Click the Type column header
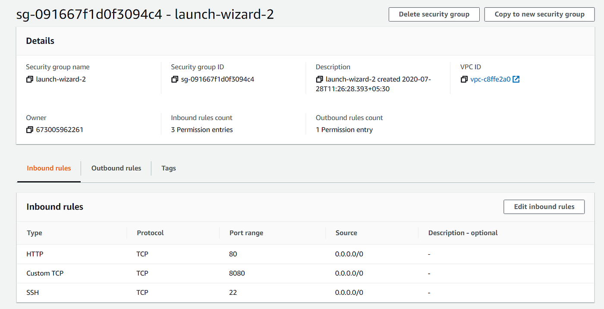Screen dimensions: 604x309 [x=34, y=233]
